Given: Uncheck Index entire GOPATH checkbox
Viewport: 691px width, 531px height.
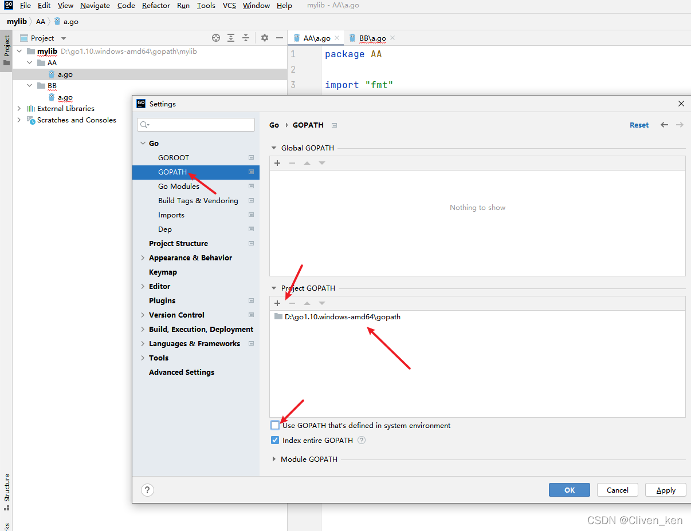Looking at the screenshot, I should tap(276, 440).
